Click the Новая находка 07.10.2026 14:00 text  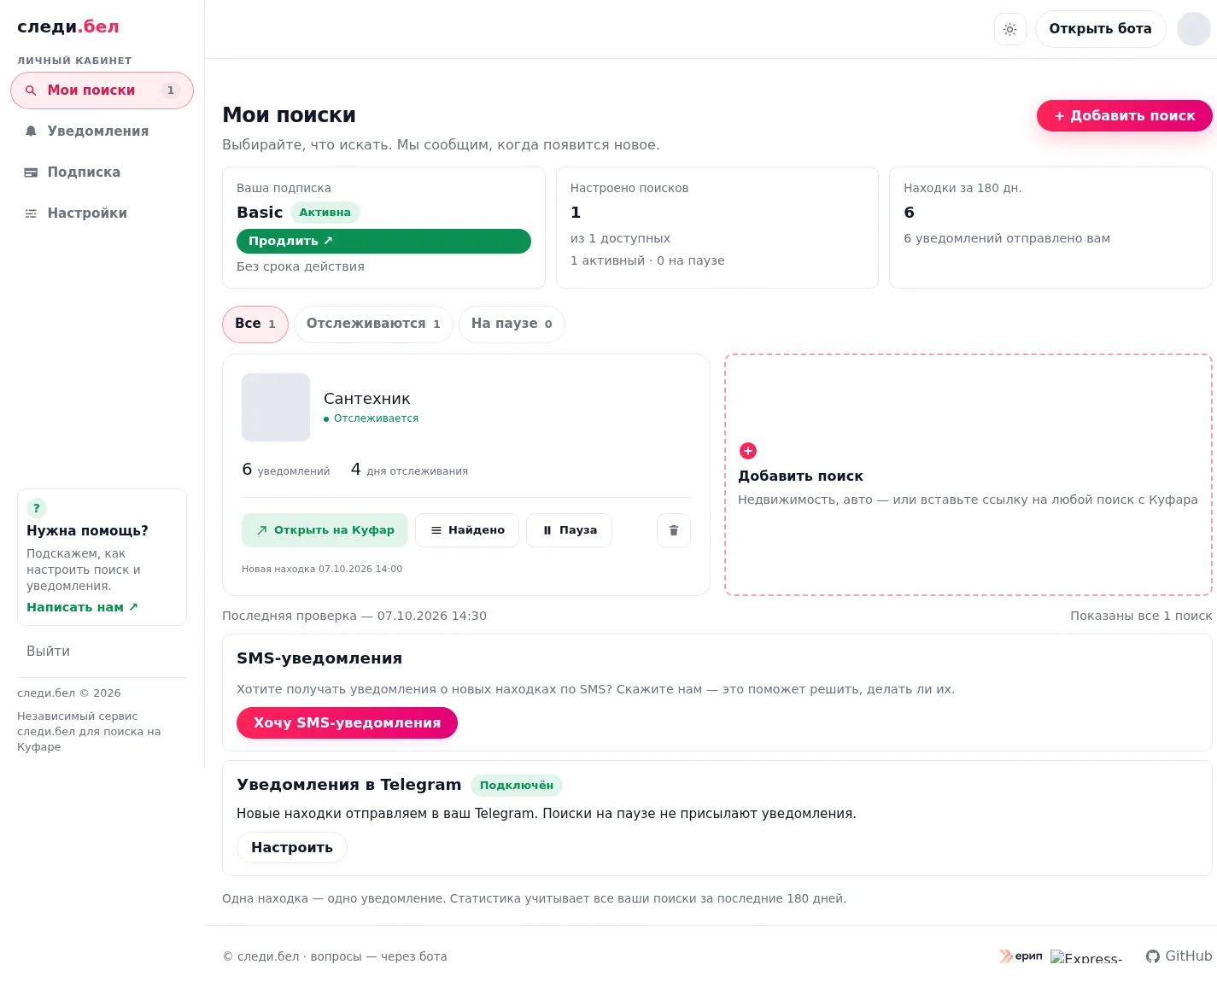pos(322,569)
